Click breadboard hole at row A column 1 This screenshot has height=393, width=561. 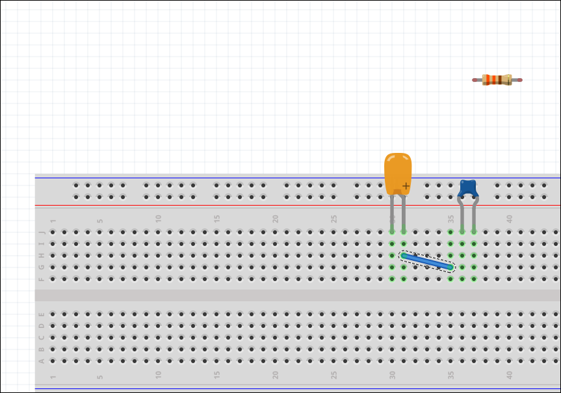tap(53, 360)
